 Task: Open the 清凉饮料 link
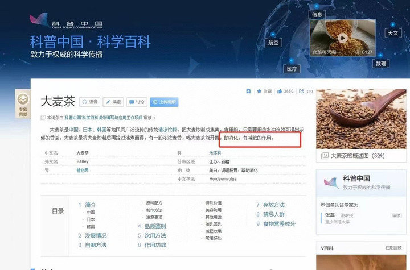point(167,130)
